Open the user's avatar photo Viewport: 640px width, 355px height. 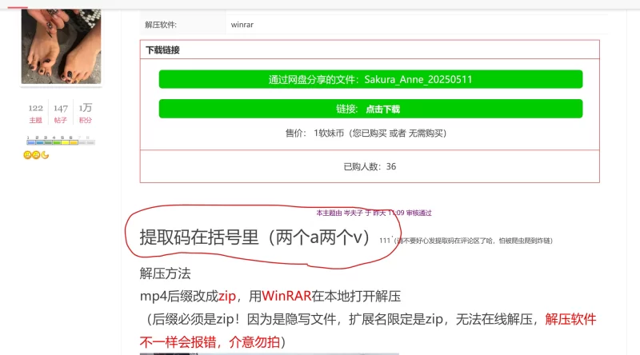pos(61,44)
